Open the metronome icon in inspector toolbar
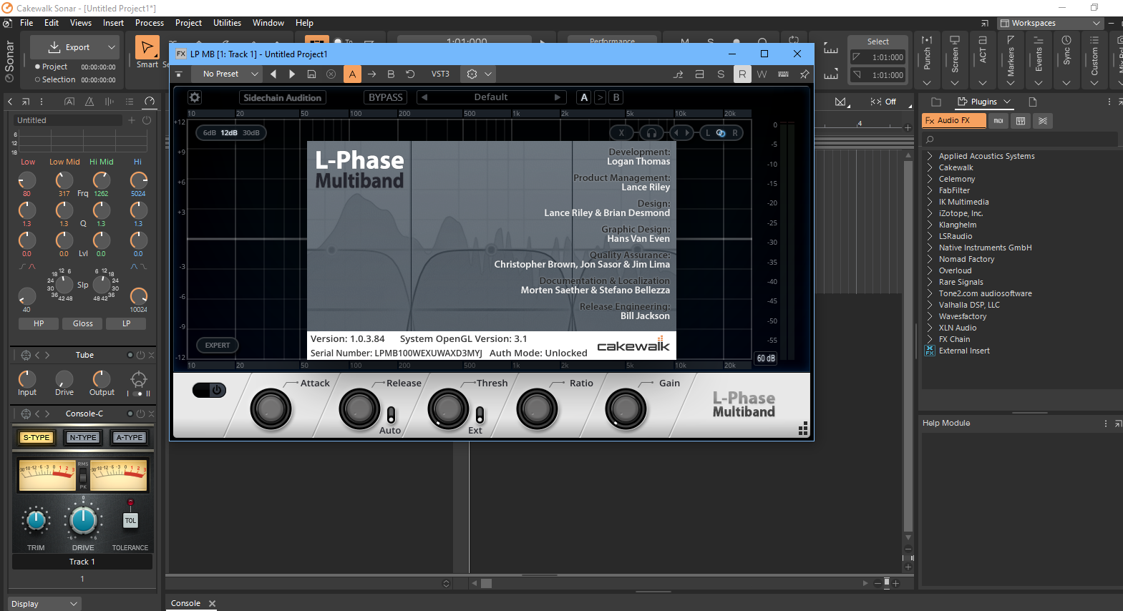 (x=89, y=102)
